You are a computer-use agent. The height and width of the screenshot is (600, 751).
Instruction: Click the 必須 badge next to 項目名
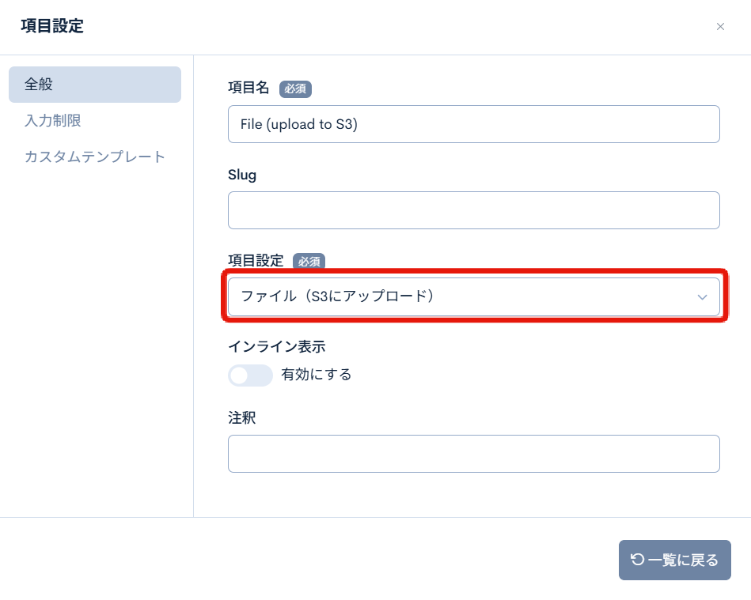pos(295,89)
